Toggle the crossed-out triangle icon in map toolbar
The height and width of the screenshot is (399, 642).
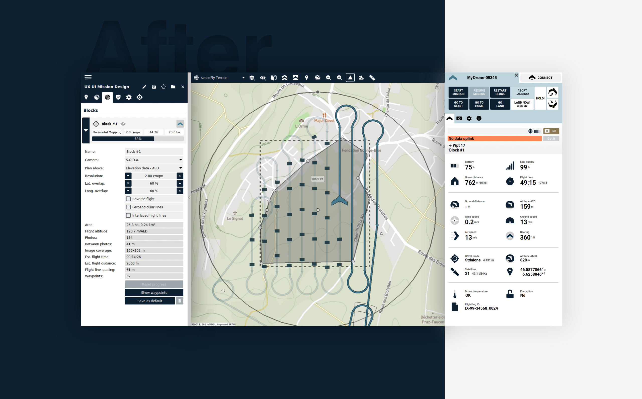coord(361,77)
